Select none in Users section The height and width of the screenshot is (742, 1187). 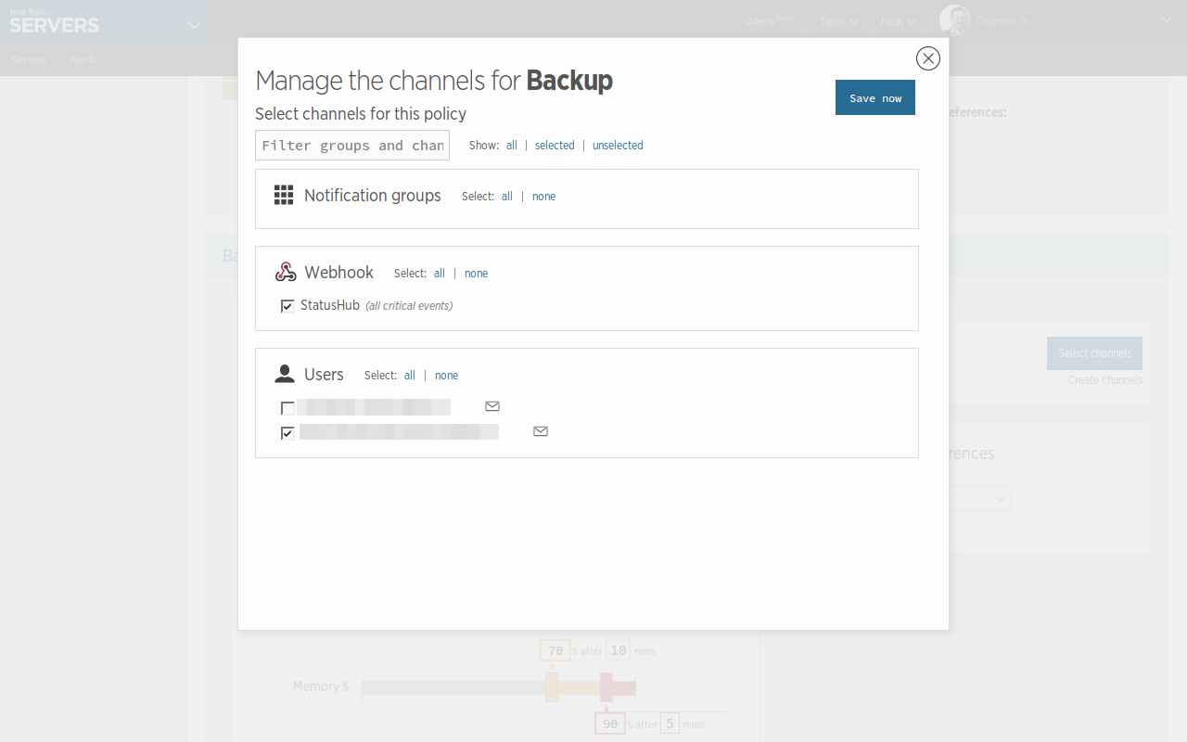[x=447, y=376]
